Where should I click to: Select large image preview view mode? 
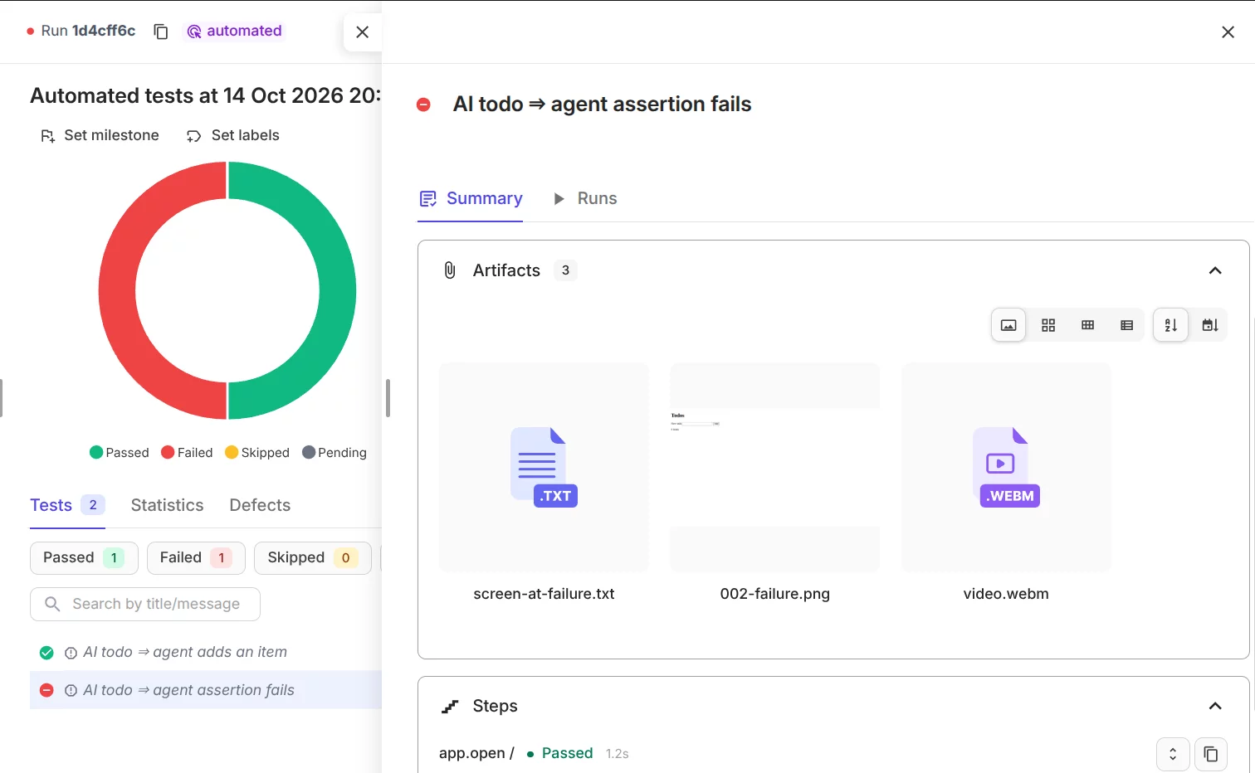point(1008,325)
